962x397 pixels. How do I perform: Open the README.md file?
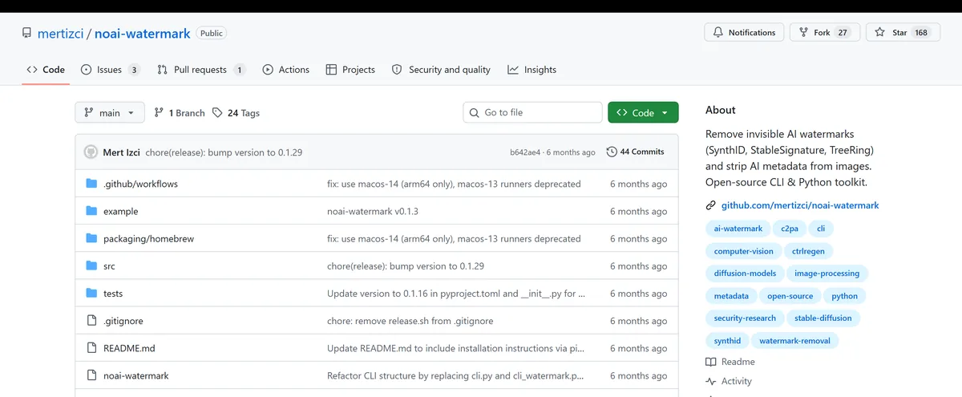pos(129,348)
